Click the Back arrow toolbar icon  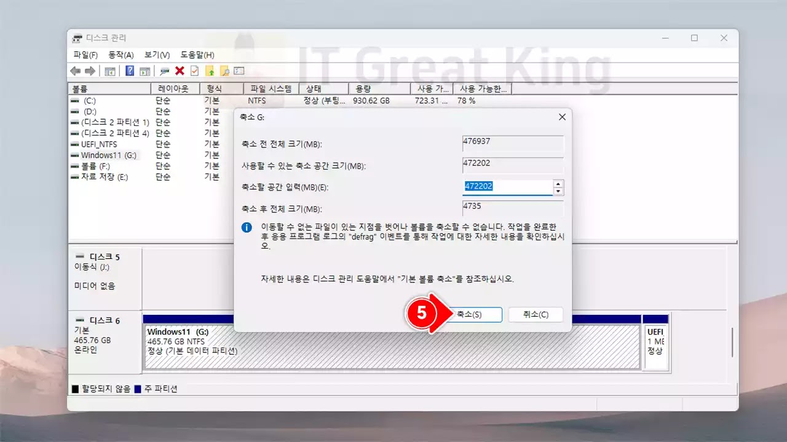(x=76, y=71)
